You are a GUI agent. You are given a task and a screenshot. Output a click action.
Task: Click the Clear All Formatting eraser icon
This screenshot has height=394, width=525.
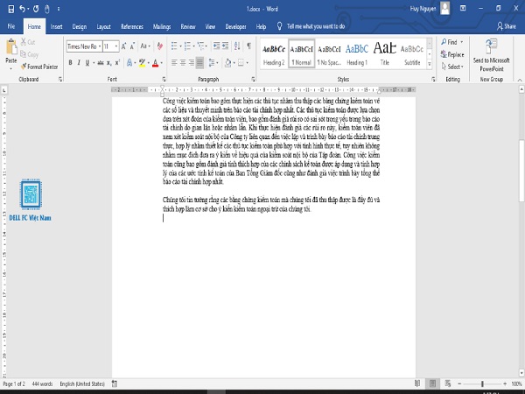[x=160, y=46]
